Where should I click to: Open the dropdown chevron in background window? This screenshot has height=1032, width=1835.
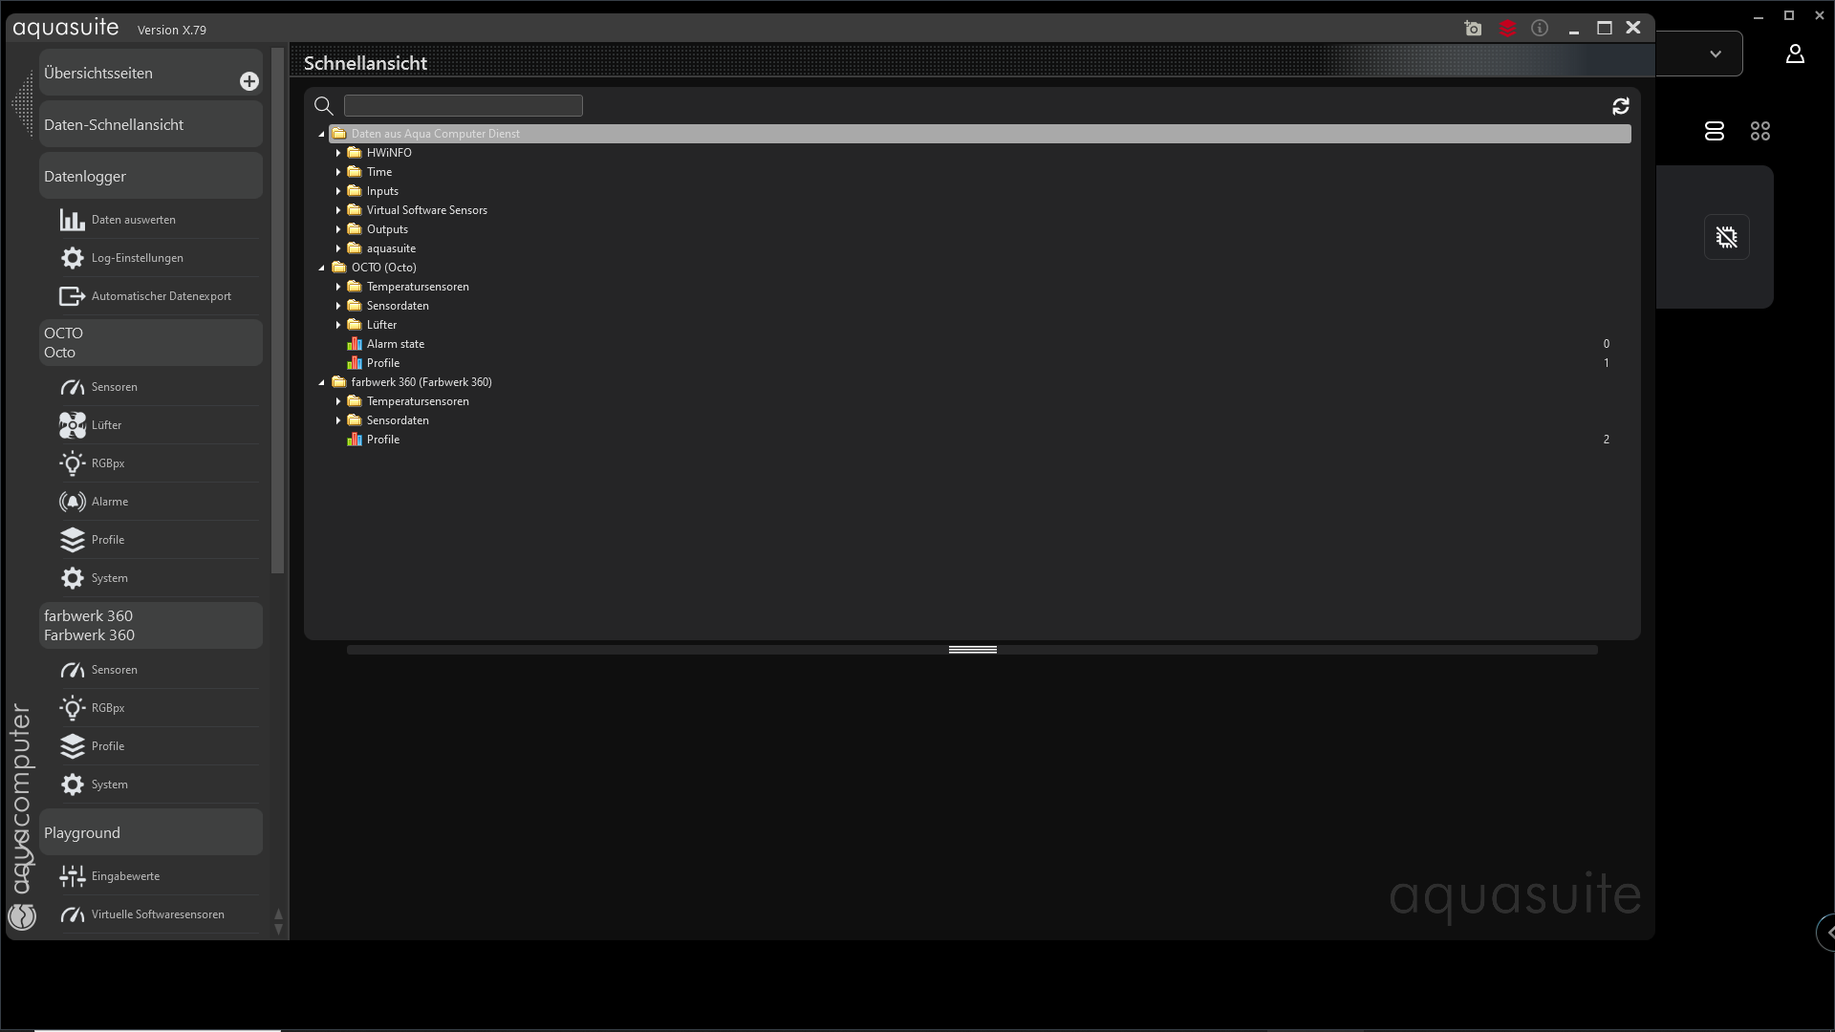click(x=1715, y=54)
